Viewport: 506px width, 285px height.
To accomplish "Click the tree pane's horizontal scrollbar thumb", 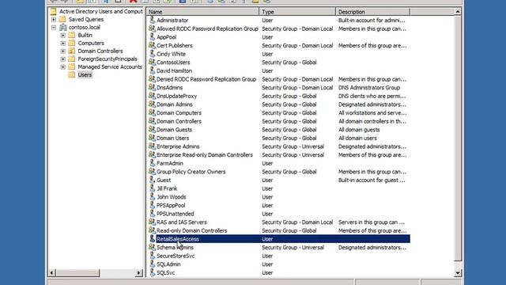I will pyautogui.click(x=77, y=273).
